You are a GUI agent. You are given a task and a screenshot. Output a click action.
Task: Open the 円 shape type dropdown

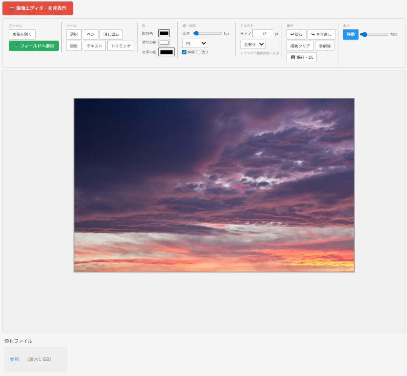pyautogui.click(x=195, y=44)
